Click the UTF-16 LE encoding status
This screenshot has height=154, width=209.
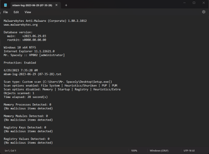click(189, 151)
